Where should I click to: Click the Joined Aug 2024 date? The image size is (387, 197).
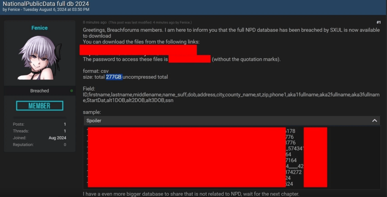click(x=57, y=138)
